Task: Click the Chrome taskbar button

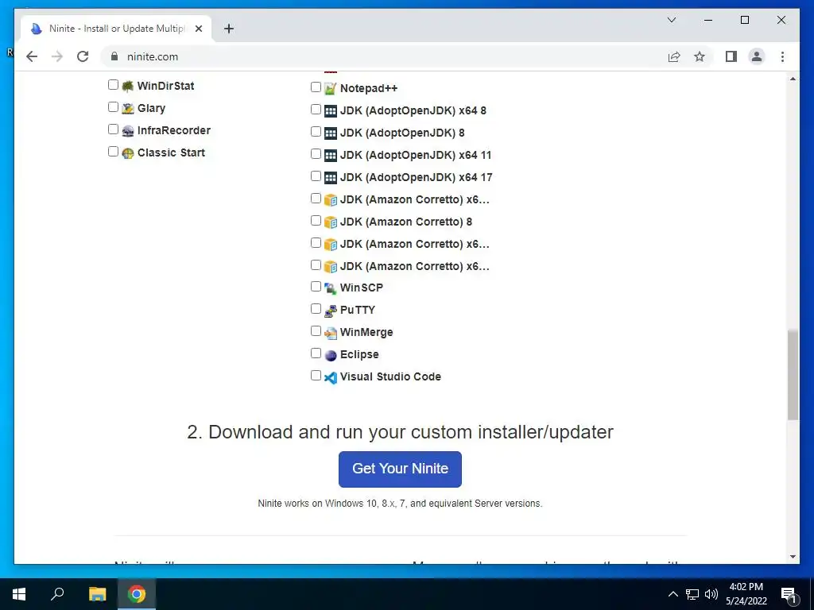Action: pyautogui.click(x=137, y=594)
